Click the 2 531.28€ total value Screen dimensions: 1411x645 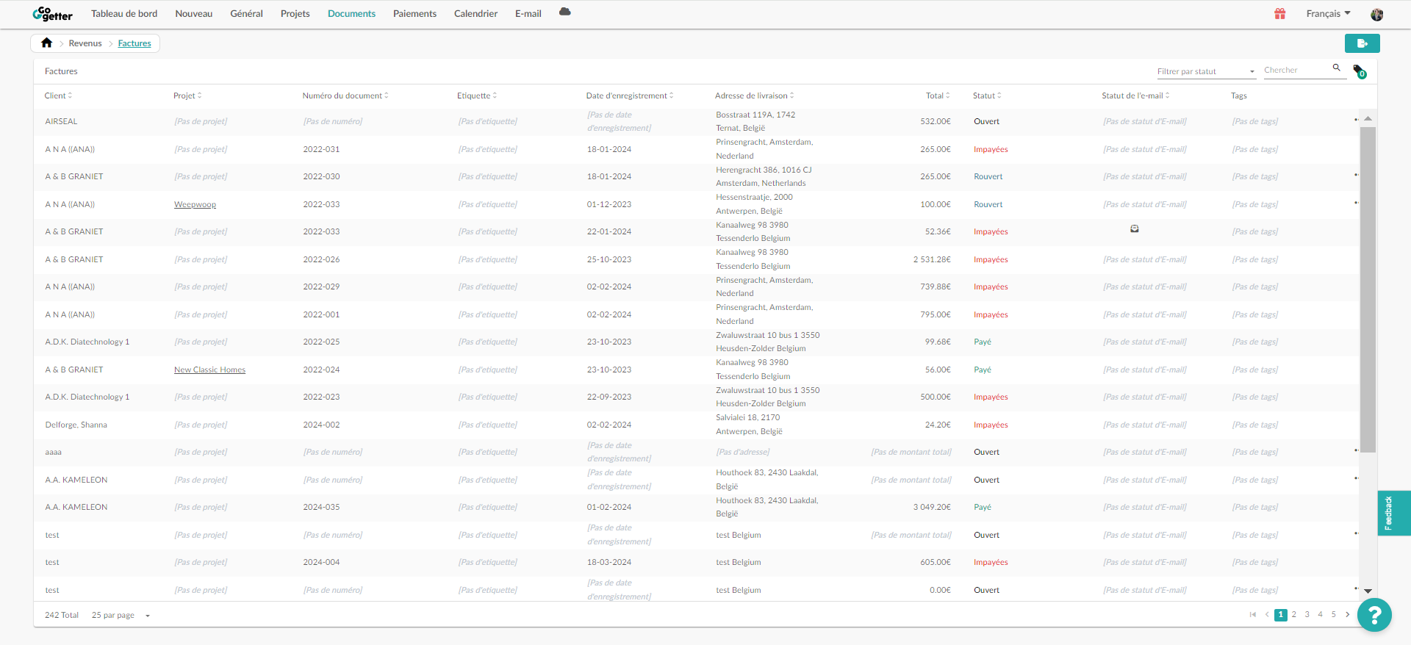coord(932,259)
